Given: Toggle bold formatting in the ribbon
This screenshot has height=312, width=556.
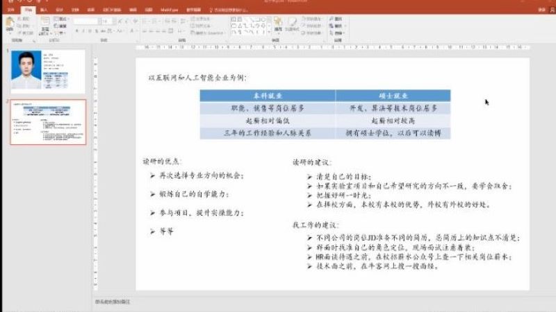Looking at the screenshot, I should (75, 31).
